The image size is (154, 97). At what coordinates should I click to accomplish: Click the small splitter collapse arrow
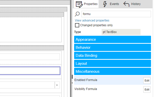(72, 83)
